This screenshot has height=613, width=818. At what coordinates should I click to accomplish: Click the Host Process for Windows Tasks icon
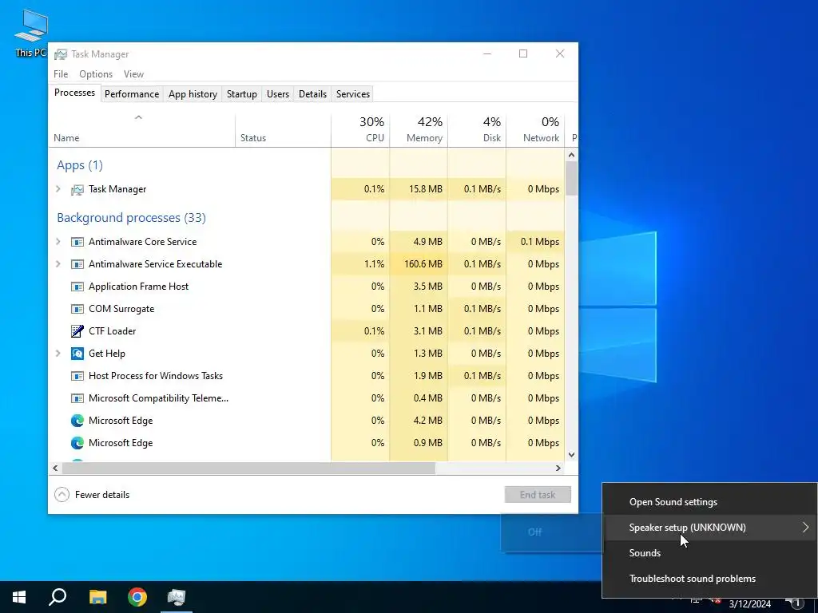[77, 376]
